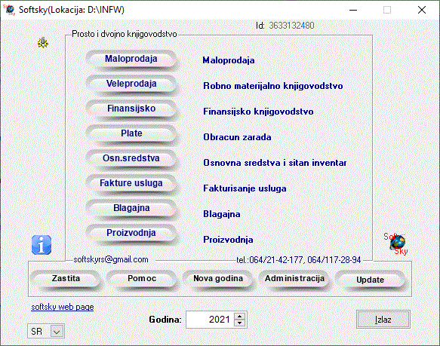Open the Blagajna module
This screenshot has height=346, width=440.
click(131, 208)
